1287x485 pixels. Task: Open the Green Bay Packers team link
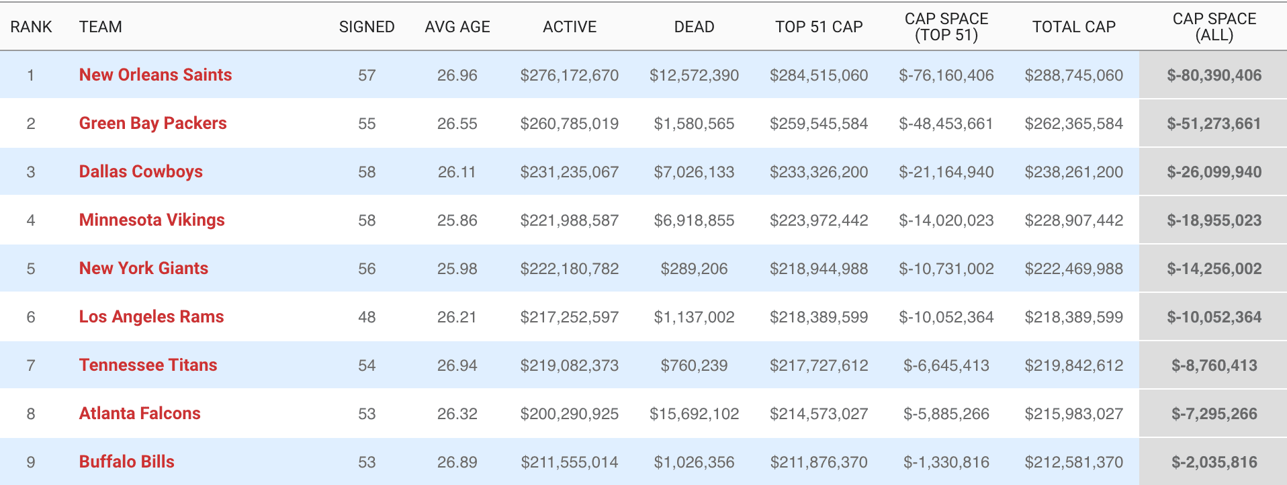152,123
